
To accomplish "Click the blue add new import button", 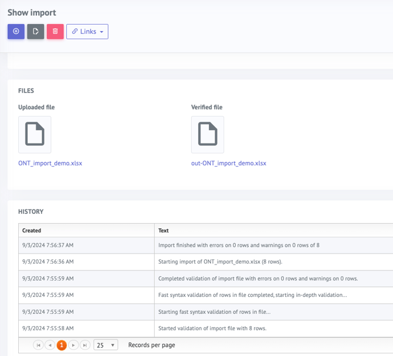I will click(x=16, y=32).
